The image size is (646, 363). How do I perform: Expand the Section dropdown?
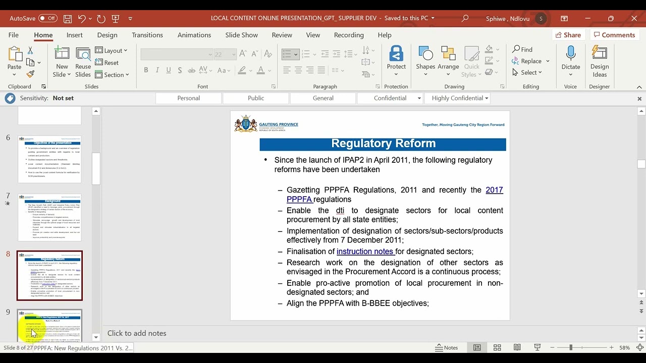point(112,75)
